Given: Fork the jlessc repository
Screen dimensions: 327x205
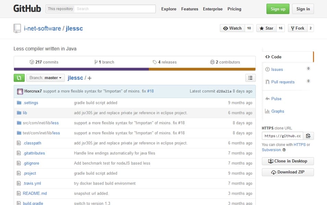Looking at the screenshot, I should (298, 28).
